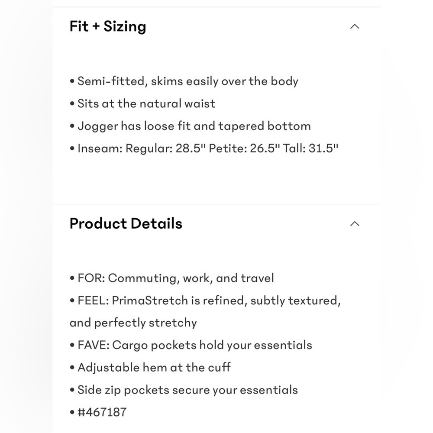433x433 pixels.
Task: Click the product number #467187
Action: point(102,412)
